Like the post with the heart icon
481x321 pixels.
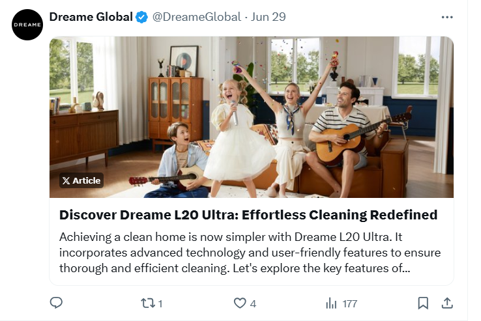click(x=240, y=303)
